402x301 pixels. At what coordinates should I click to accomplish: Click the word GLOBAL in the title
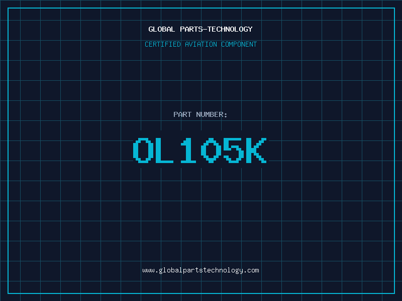coord(162,29)
